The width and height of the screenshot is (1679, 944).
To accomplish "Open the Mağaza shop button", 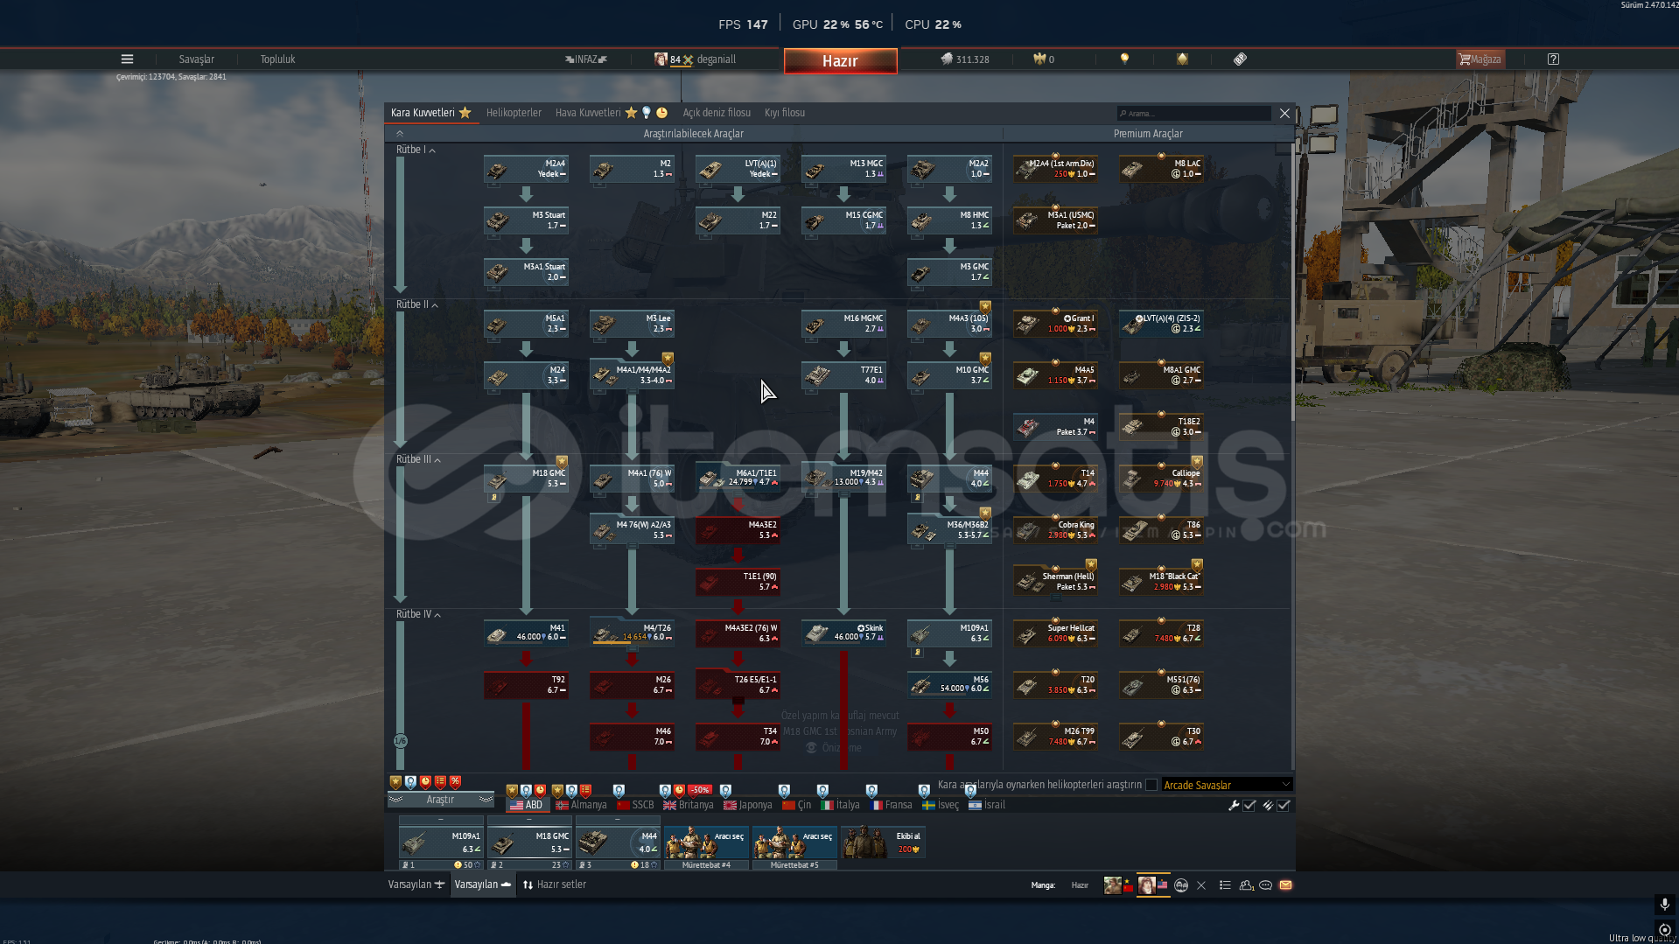I will pos(1480,59).
